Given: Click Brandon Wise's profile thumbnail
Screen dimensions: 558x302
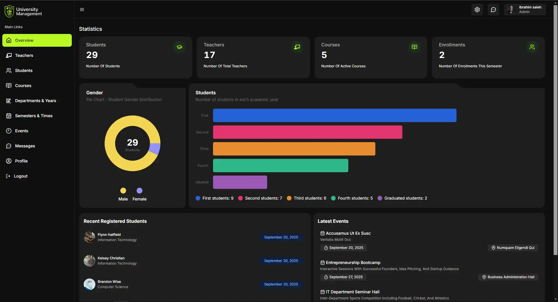Looking at the screenshot, I should pos(90,284).
